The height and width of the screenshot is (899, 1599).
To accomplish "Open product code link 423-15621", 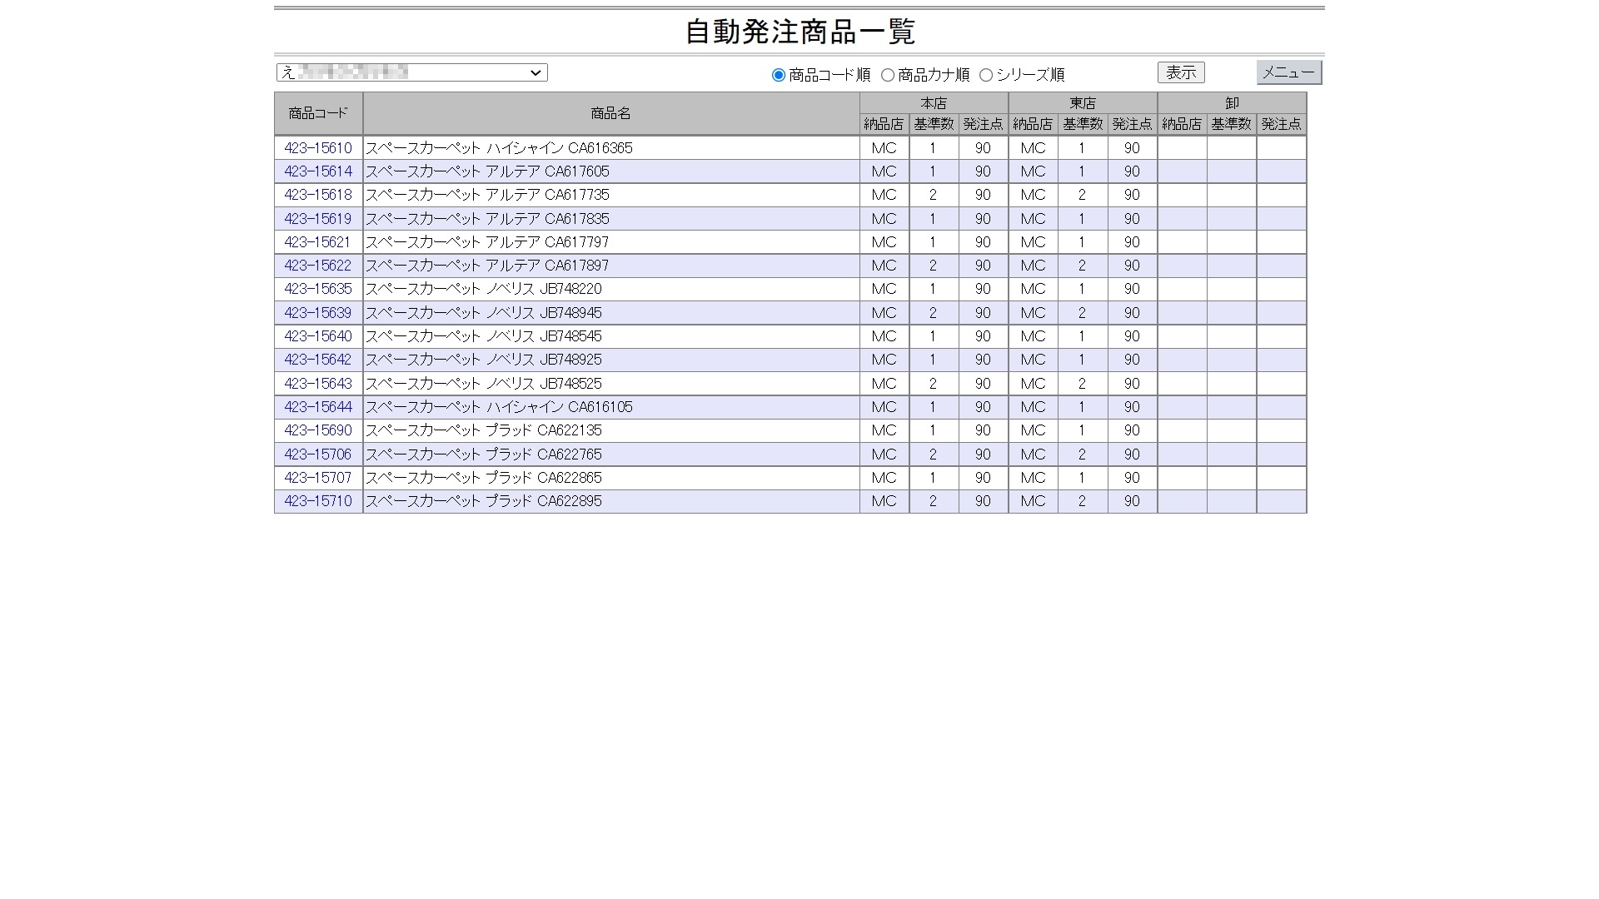I will tap(318, 242).
